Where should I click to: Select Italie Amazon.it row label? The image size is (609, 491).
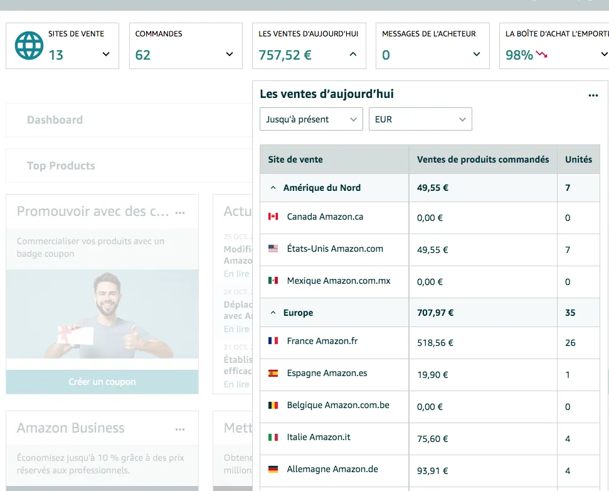pyautogui.click(x=319, y=437)
